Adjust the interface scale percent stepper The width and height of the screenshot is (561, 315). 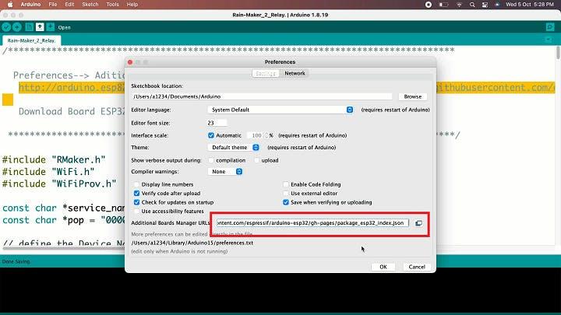pos(266,135)
